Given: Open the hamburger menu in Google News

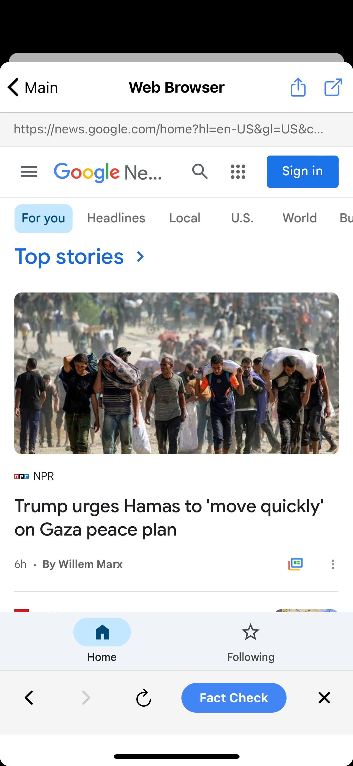Looking at the screenshot, I should [29, 172].
